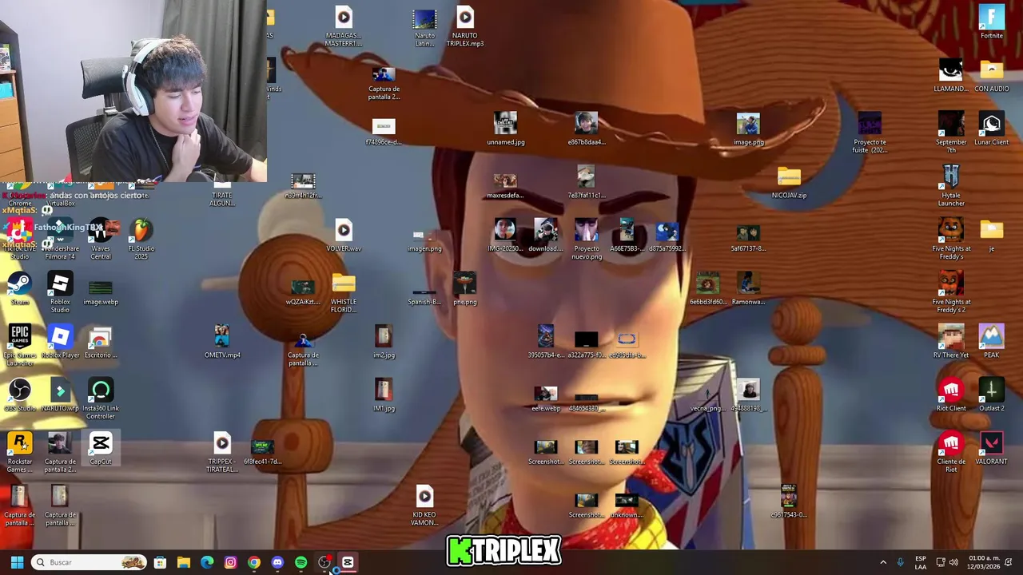Viewport: 1023px width, 575px height.
Task: Select the CON AUDIO folder
Action: (x=991, y=76)
